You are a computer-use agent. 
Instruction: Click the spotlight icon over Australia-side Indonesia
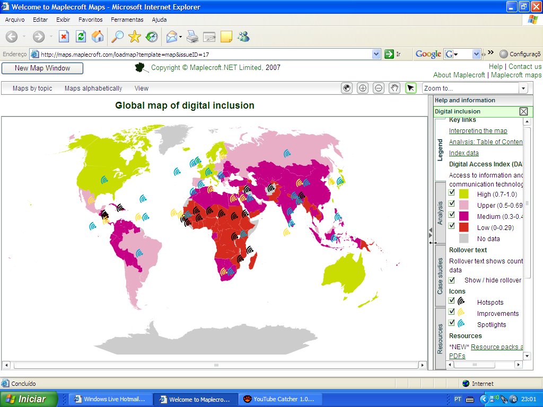pyautogui.click(x=334, y=238)
